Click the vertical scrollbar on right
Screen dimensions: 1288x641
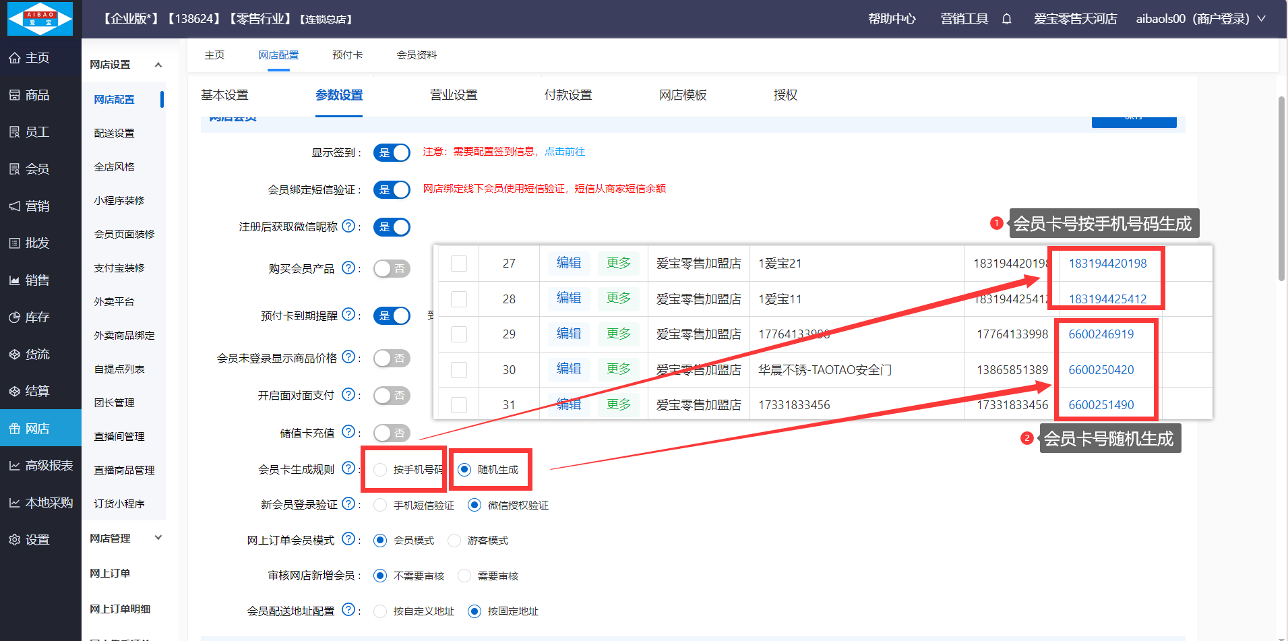pos(1281,189)
